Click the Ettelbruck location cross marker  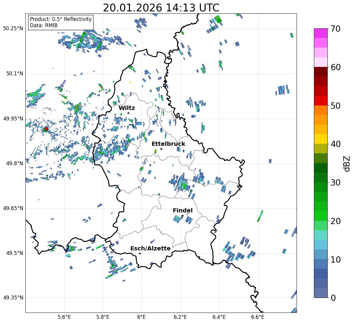[161, 149]
